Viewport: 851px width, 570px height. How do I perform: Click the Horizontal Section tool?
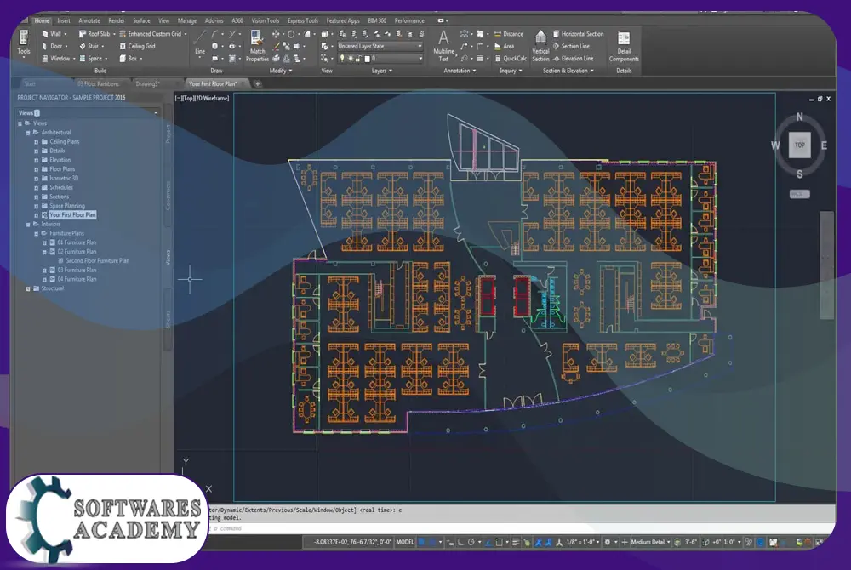578,34
